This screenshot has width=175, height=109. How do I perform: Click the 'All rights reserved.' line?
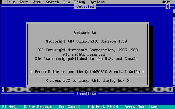(x=85, y=55)
